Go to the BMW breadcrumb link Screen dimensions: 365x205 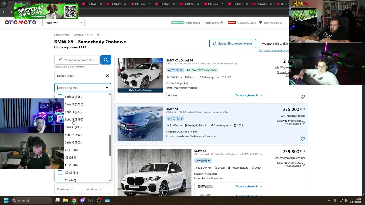point(90,35)
